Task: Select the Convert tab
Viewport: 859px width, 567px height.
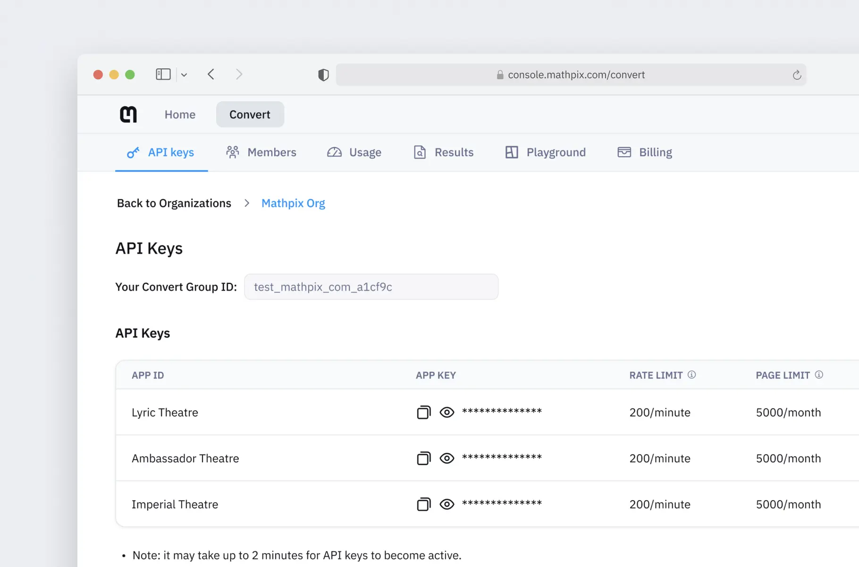Action: 250,115
